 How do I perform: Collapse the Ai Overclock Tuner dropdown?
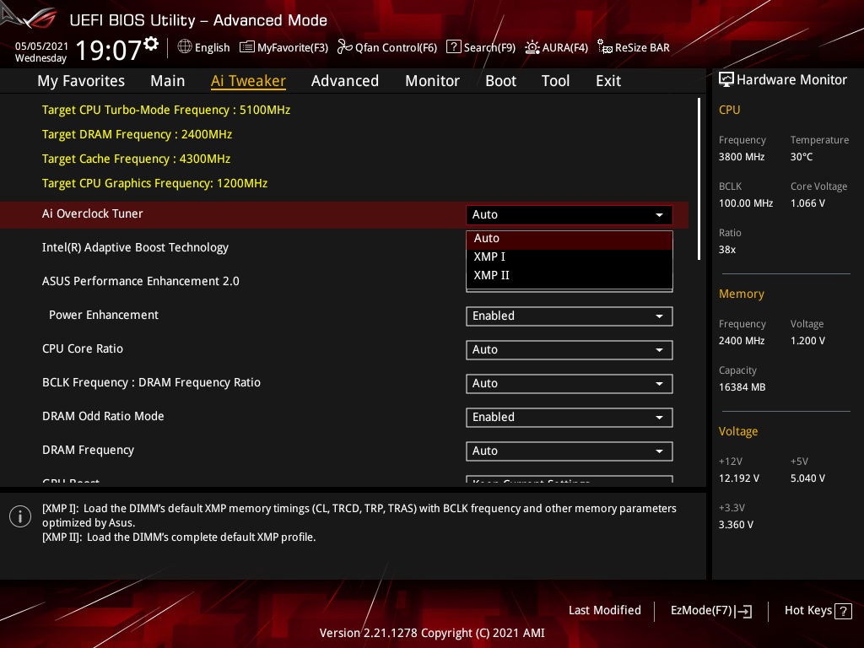tap(570, 215)
